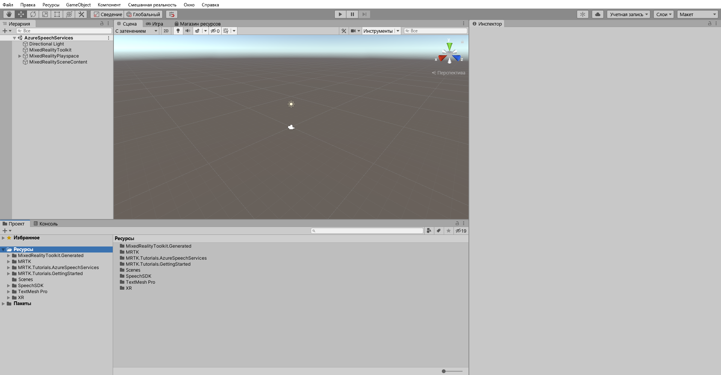Viewport: 721px width, 375px height.
Task: Switch to Игра tab
Action: pyautogui.click(x=155, y=24)
